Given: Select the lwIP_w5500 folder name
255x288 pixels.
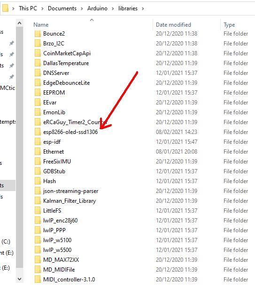Looking at the screenshot, I should click(x=57, y=250).
